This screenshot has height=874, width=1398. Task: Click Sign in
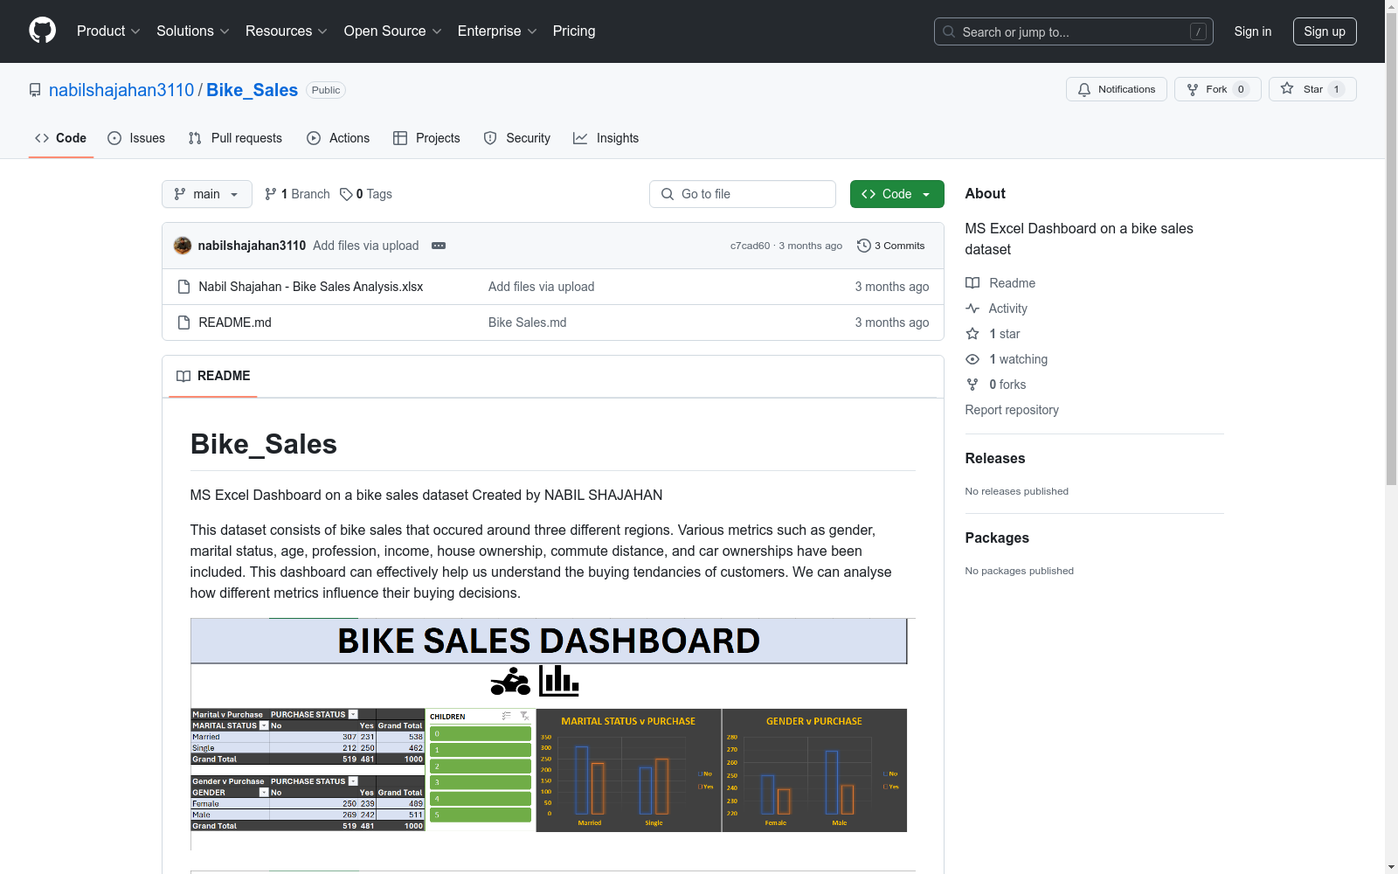click(1253, 31)
